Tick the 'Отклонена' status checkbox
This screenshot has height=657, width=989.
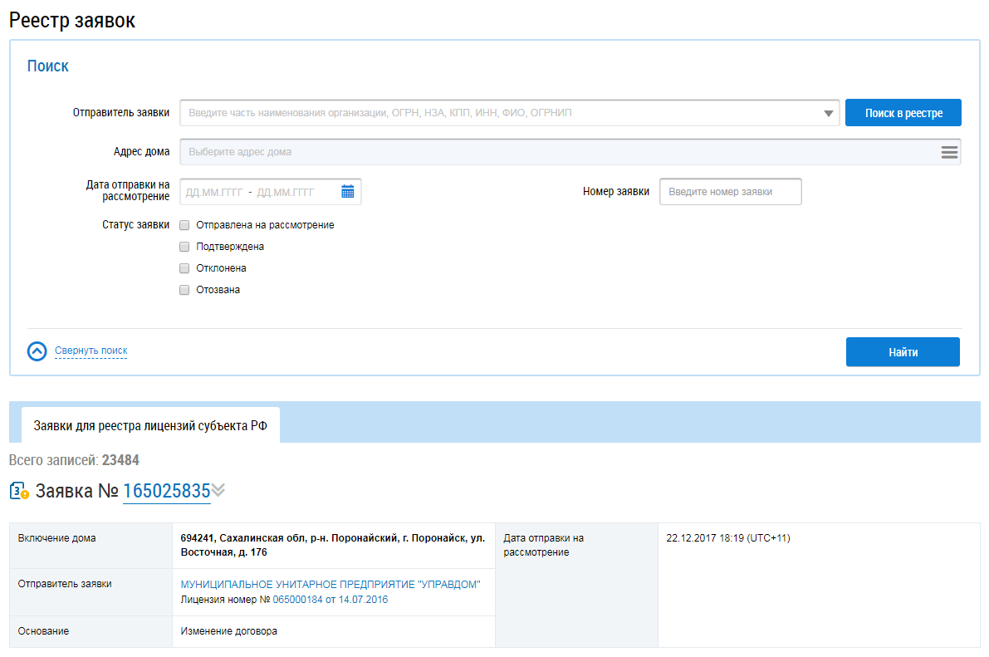tap(184, 268)
